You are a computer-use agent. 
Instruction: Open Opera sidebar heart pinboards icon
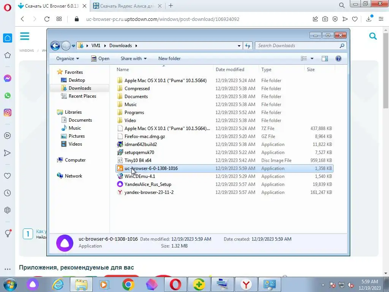[x=8, y=176]
